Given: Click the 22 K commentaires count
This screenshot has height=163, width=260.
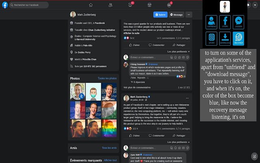Looking at the screenshot, I should coord(166,129).
